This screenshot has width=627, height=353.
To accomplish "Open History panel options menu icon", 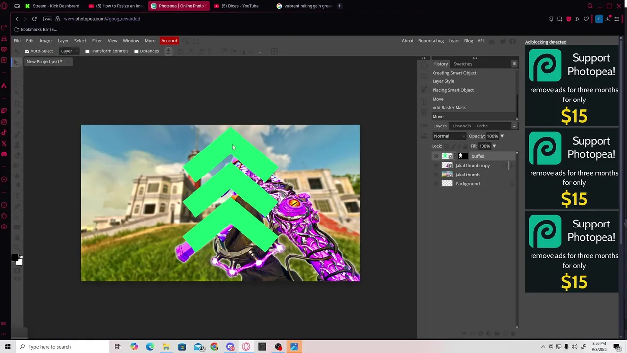I will point(514,64).
